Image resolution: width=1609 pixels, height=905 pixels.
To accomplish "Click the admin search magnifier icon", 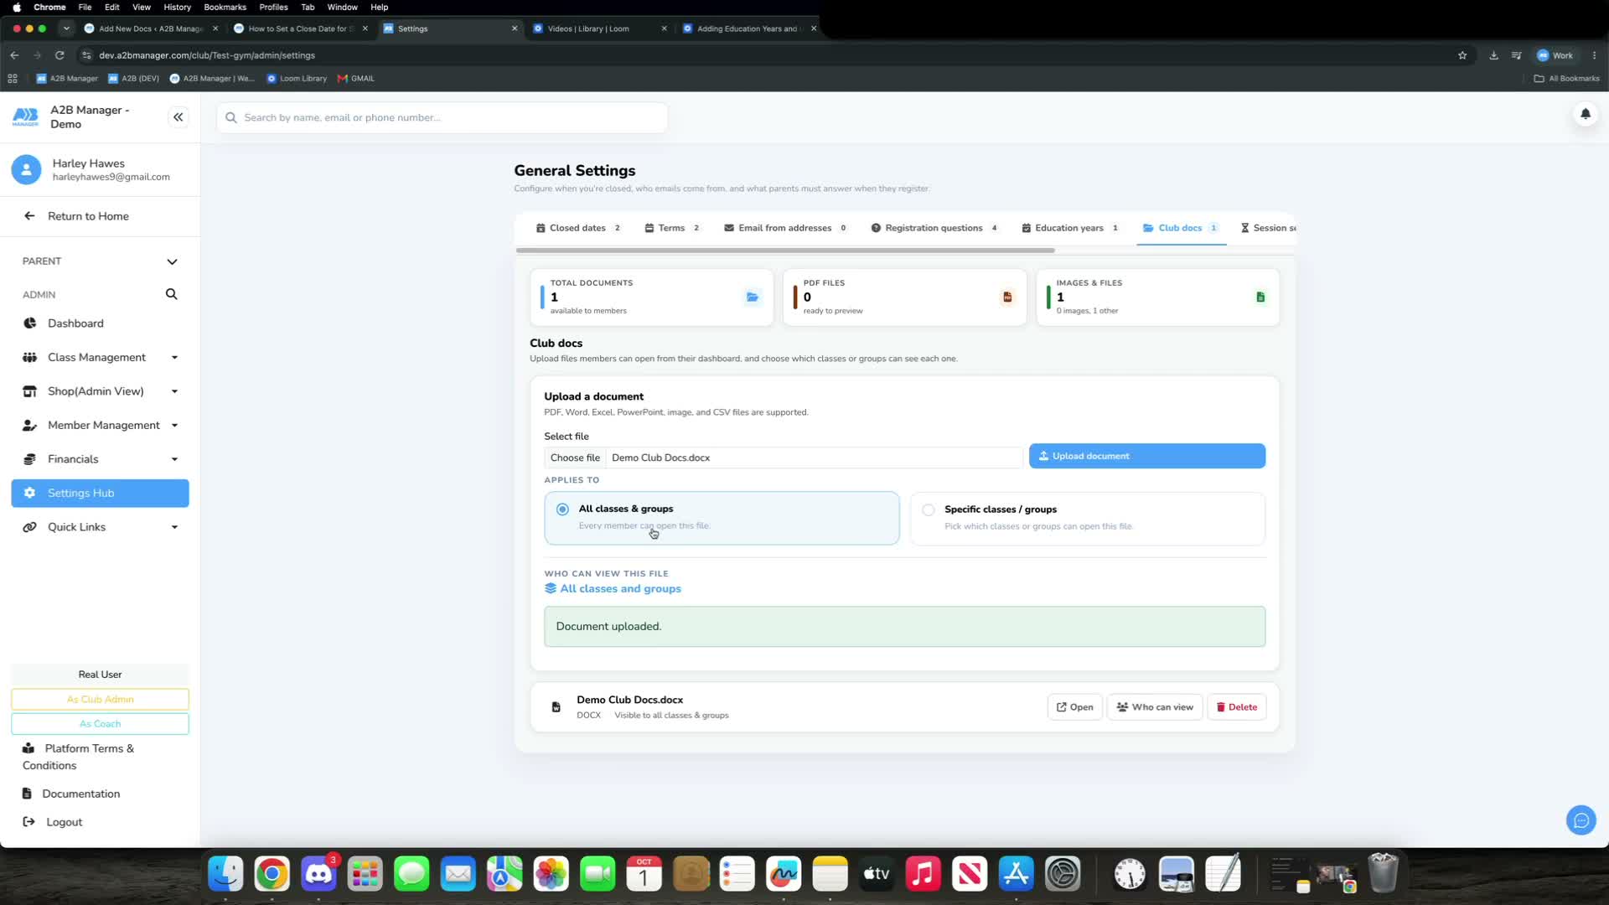I will click(x=171, y=294).
